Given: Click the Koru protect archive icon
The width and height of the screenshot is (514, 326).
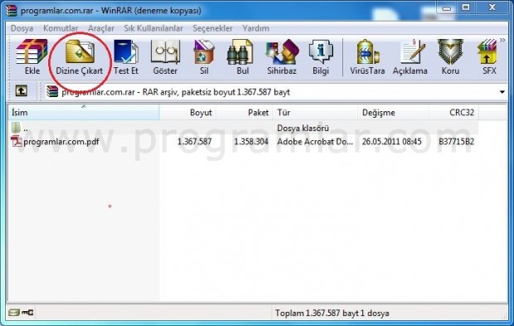Looking at the screenshot, I should tap(450, 56).
